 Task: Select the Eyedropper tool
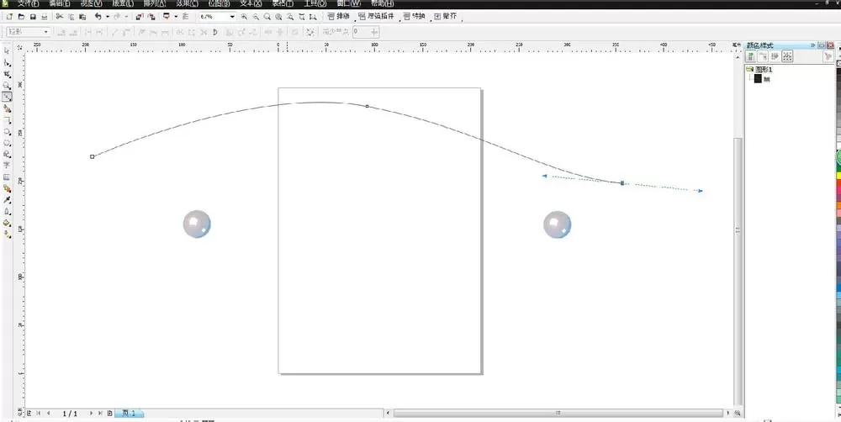pyautogui.click(x=7, y=199)
